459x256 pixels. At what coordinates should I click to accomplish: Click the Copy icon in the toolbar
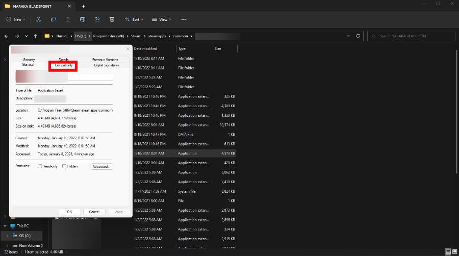(53, 19)
